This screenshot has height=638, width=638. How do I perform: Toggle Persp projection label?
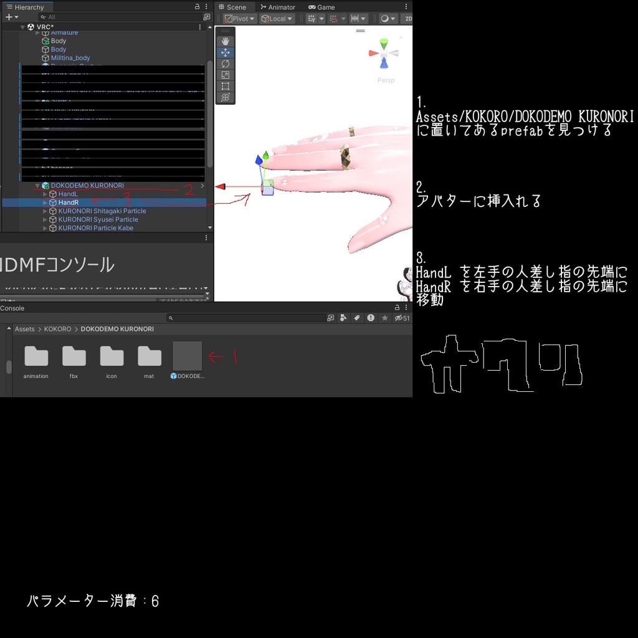(386, 80)
